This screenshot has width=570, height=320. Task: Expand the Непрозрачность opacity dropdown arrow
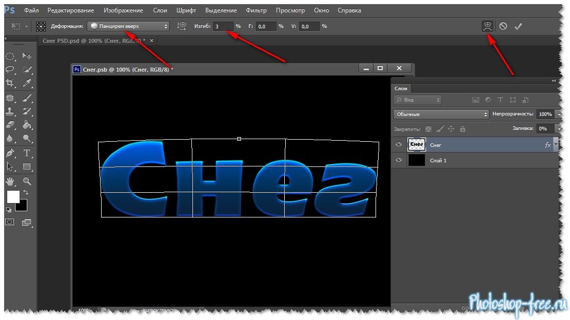558,114
